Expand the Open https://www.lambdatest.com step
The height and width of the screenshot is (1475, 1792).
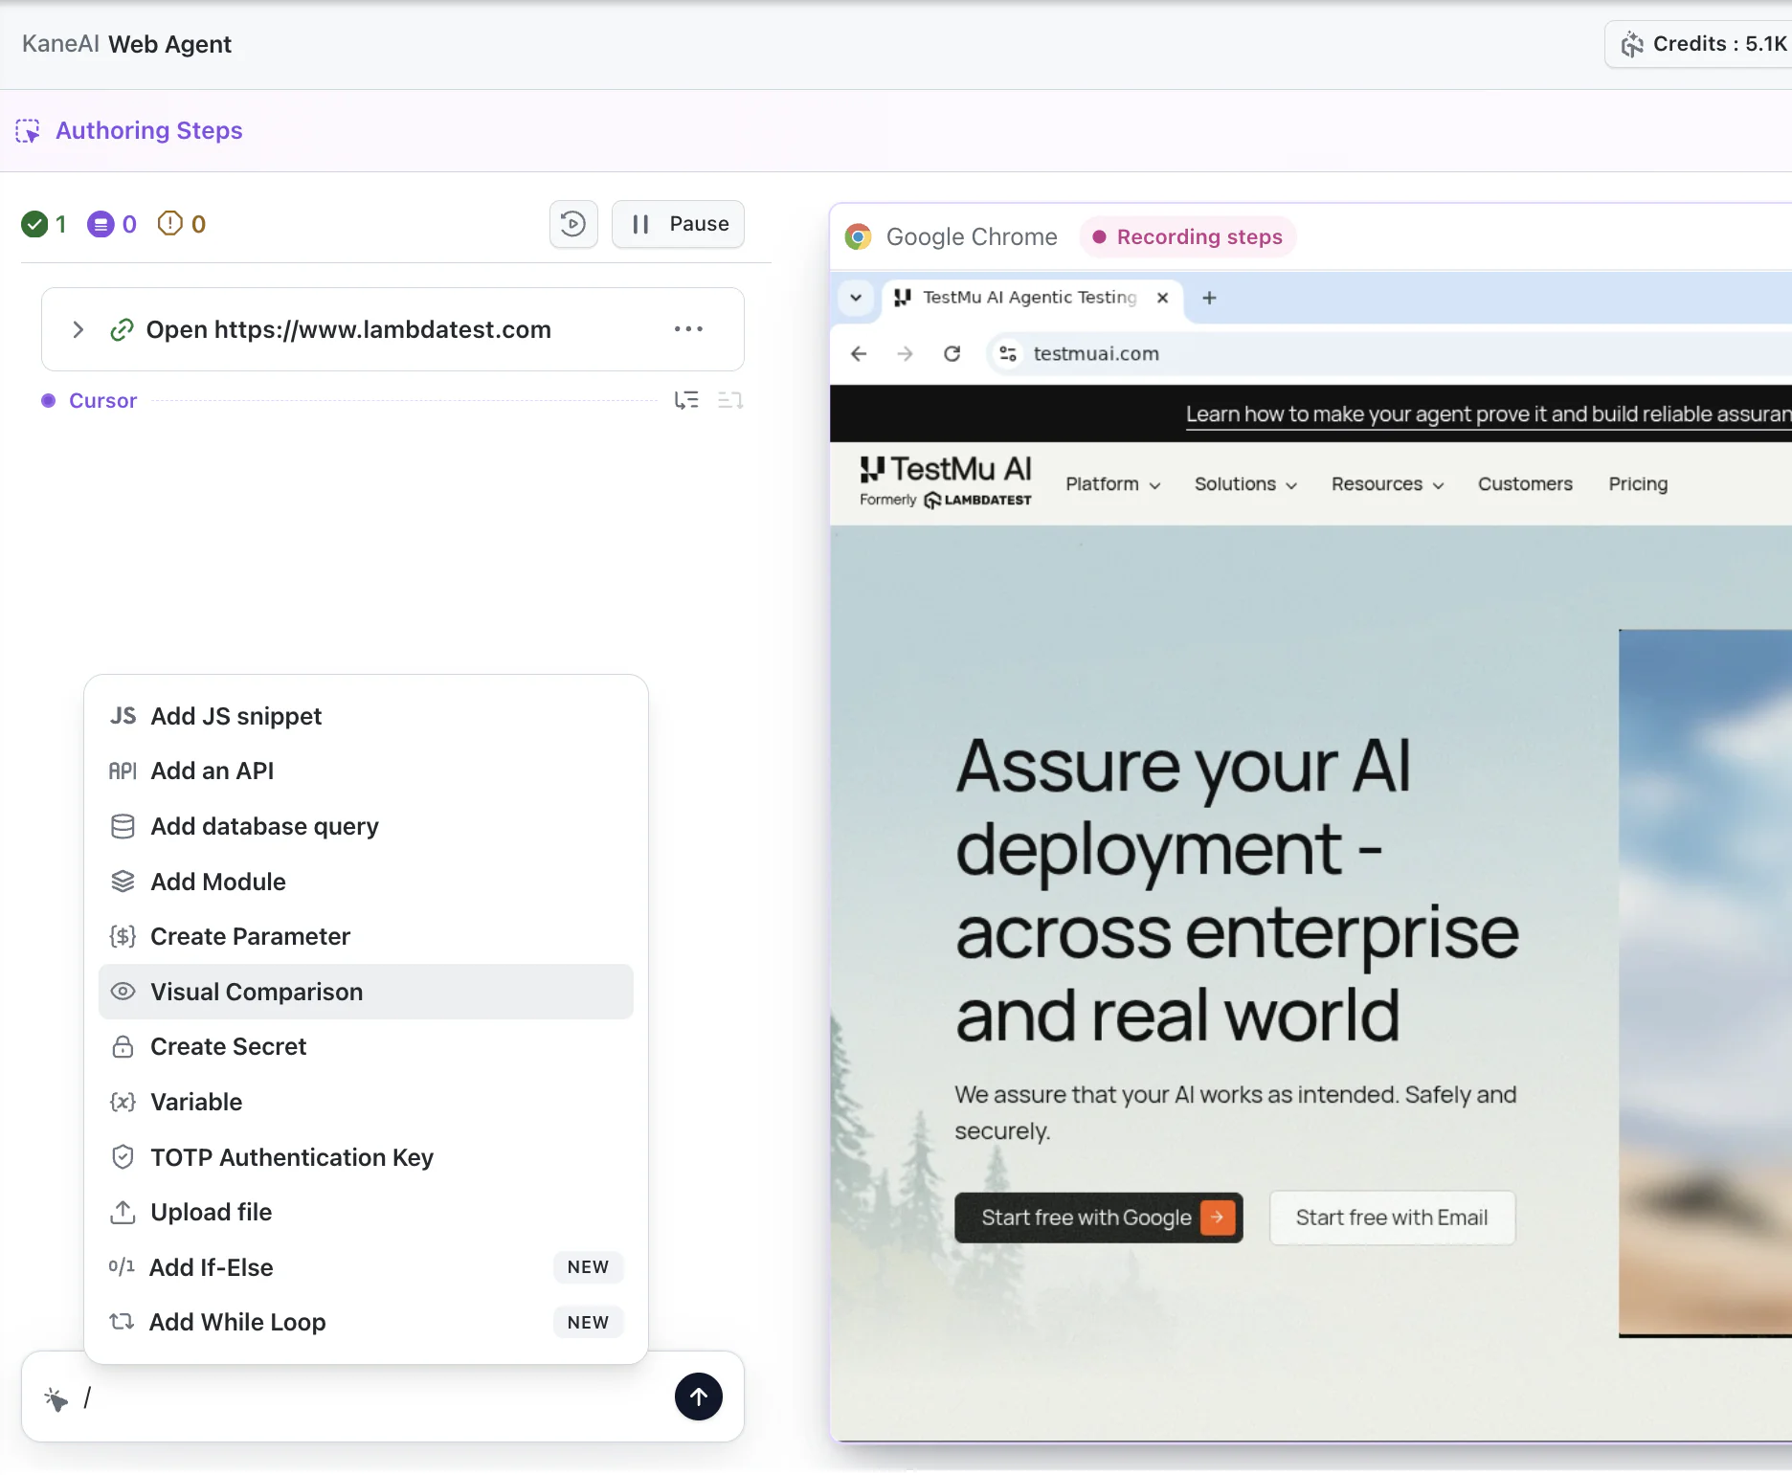(78, 330)
